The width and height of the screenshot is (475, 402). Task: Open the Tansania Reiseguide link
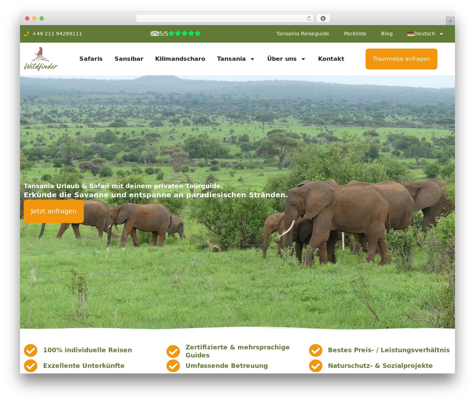tap(302, 33)
